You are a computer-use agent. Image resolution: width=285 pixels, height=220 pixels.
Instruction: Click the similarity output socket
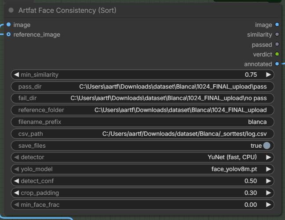(277, 34)
